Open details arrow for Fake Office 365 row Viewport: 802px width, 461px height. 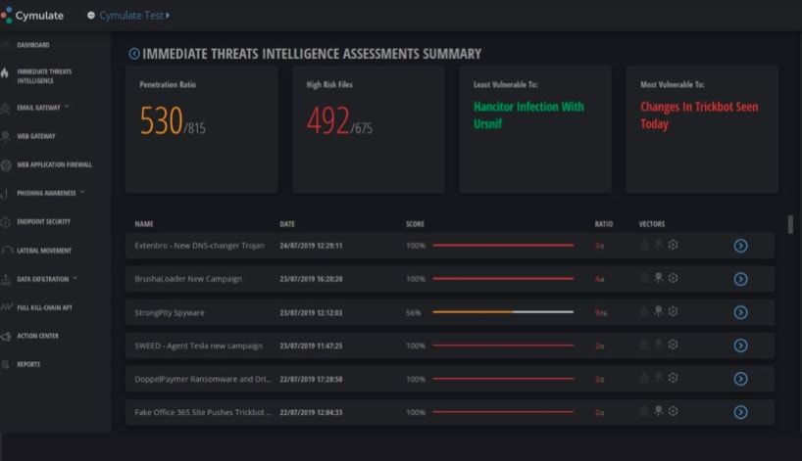coord(740,412)
